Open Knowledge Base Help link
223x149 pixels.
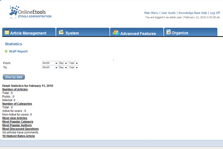pos(193,13)
